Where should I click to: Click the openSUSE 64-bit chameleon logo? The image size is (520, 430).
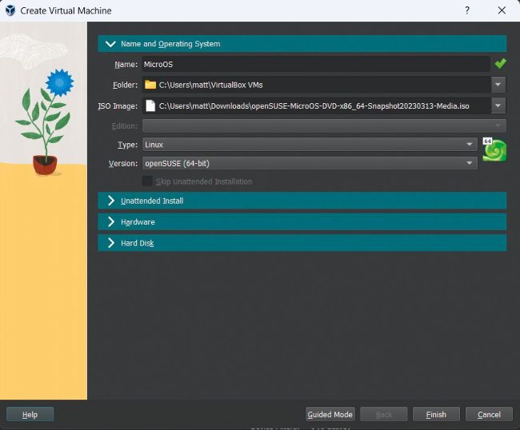[494, 150]
